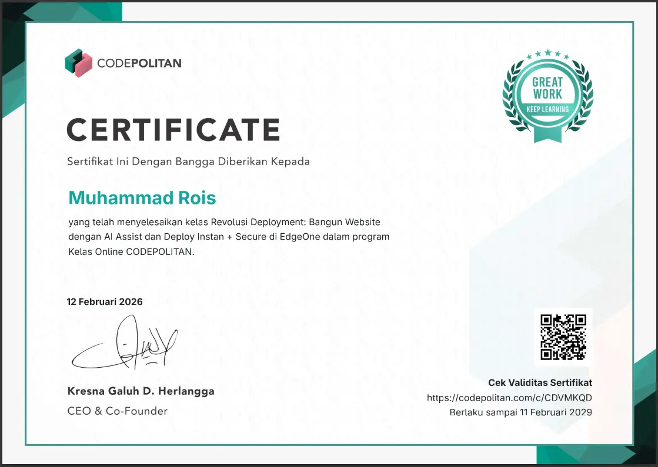Open the codepolitan.com/c/CDVMKQD link
Viewport: 658px width, 467px height.
click(509, 398)
